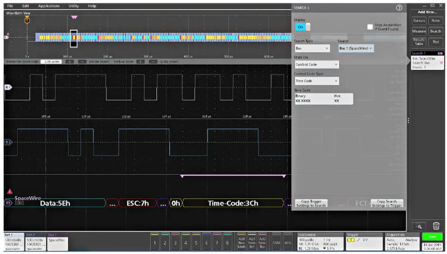Viewport: 447px width, 254px height.
Task: Click the Add New Search button
Action: pyautogui.click(x=435, y=31)
